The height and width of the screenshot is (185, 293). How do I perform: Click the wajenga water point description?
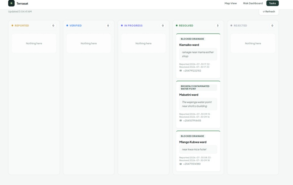point(198,104)
